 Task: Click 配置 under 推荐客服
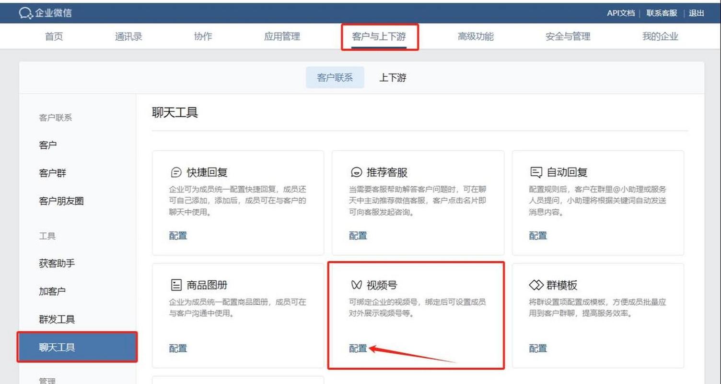tap(358, 235)
